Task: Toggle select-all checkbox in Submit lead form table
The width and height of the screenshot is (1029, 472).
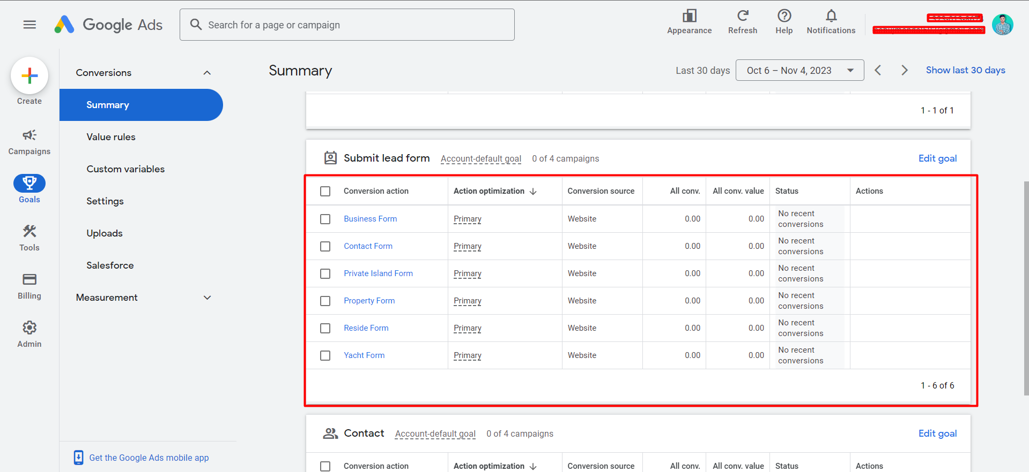Action: pos(325,191)
